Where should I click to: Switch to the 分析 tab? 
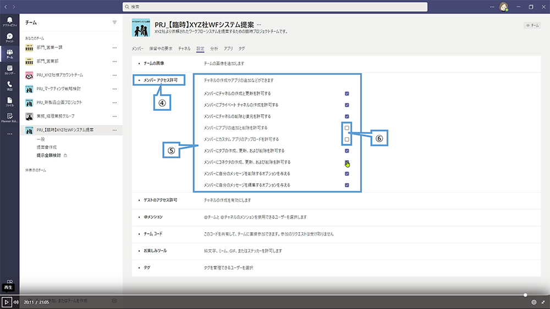click(214, 49)
